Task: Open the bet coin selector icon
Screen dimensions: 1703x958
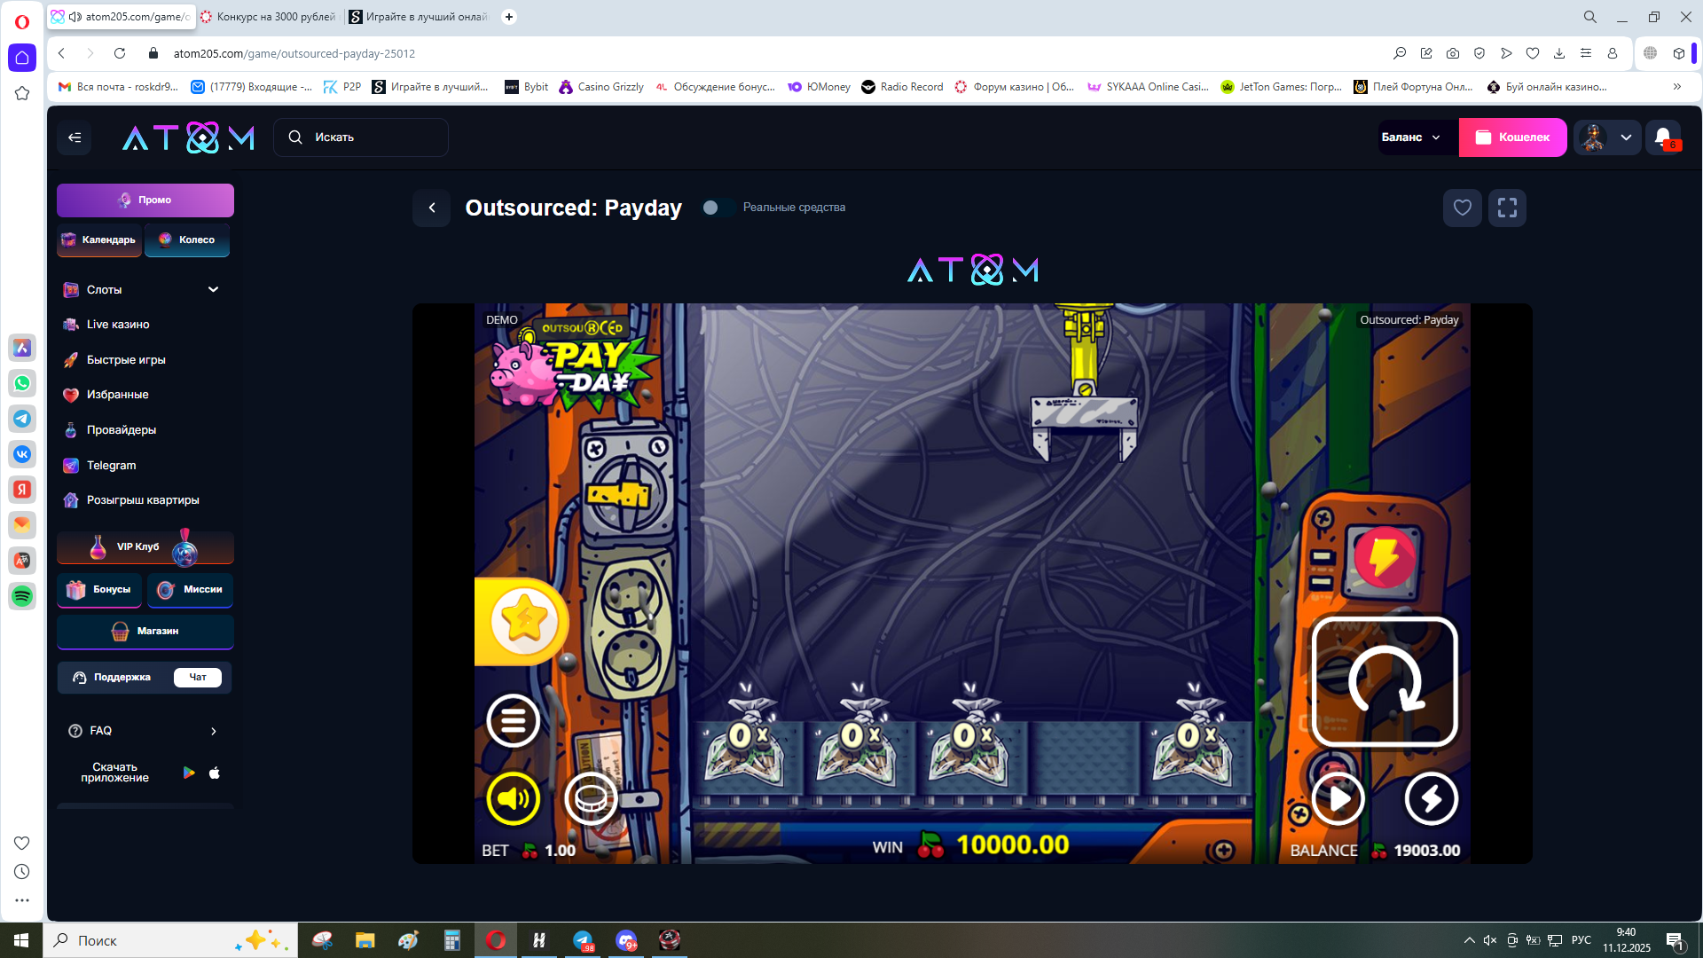Action: (591, 798)
